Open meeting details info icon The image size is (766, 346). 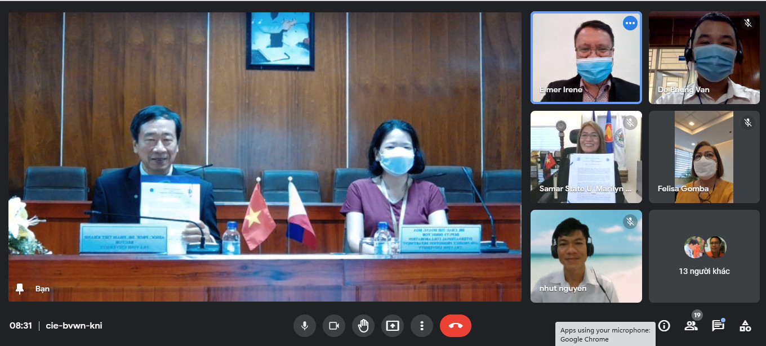tap(664, 325)
